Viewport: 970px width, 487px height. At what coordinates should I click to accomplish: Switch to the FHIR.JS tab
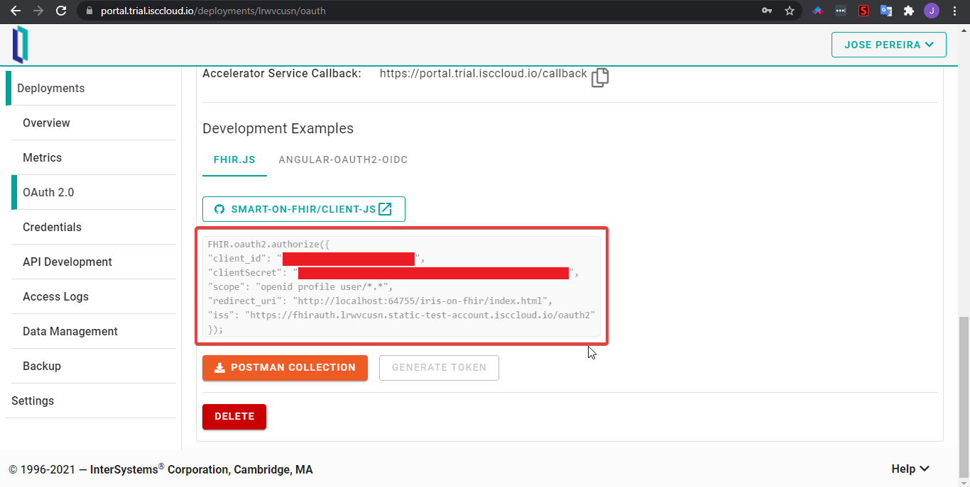pos(234,159)
